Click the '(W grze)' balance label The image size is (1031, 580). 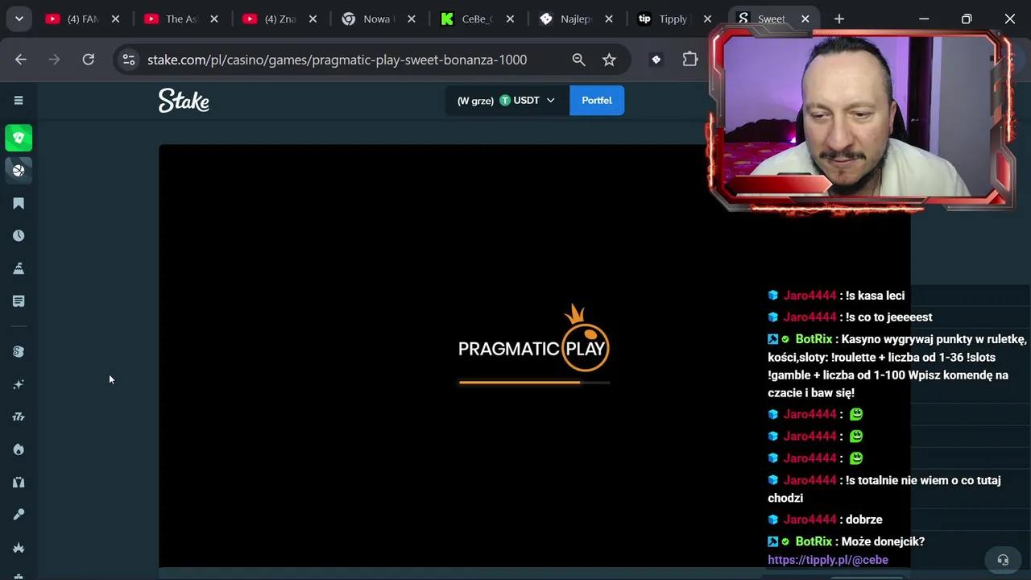pos(475,101)
